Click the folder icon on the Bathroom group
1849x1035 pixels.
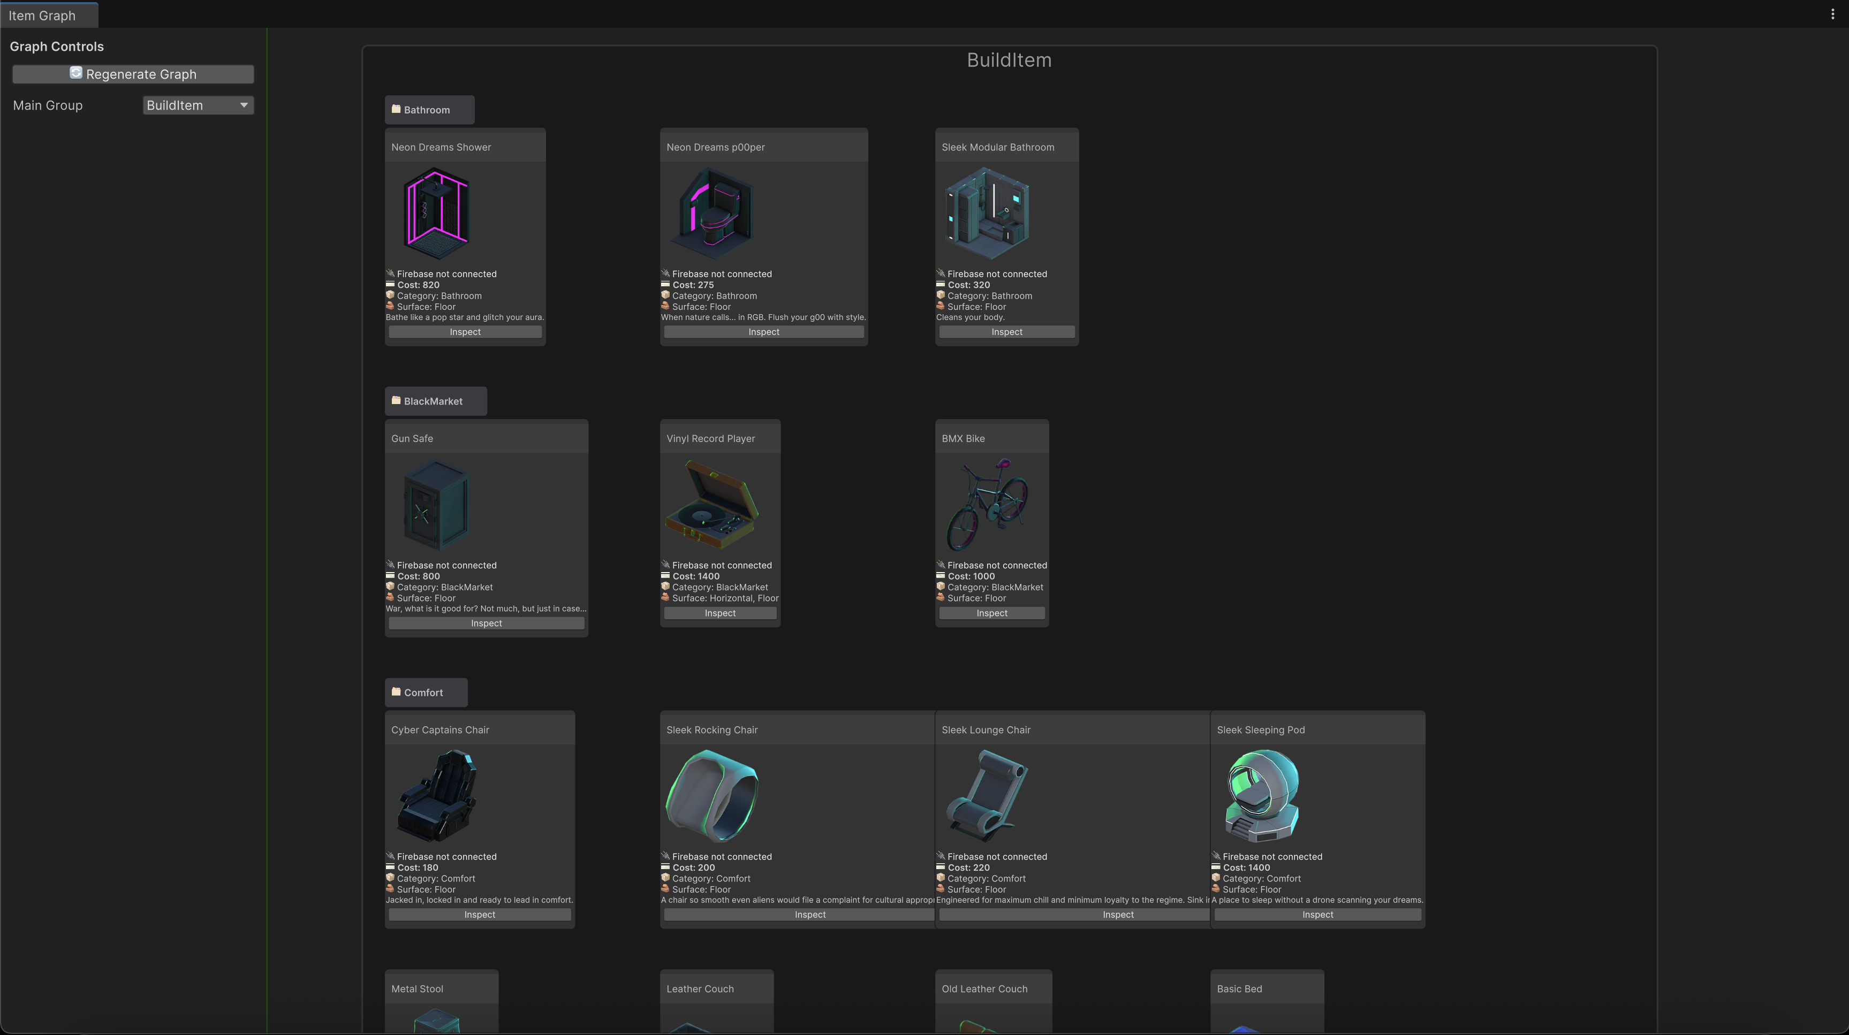coord(397,109)
